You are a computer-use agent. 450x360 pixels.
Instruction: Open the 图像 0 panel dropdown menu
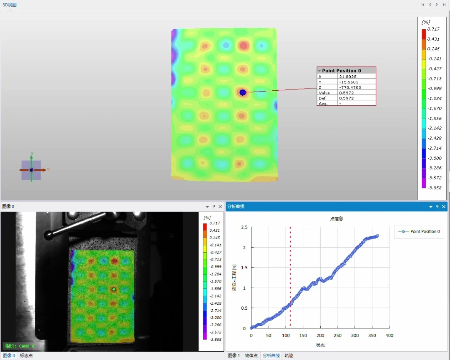click(207, 206)
